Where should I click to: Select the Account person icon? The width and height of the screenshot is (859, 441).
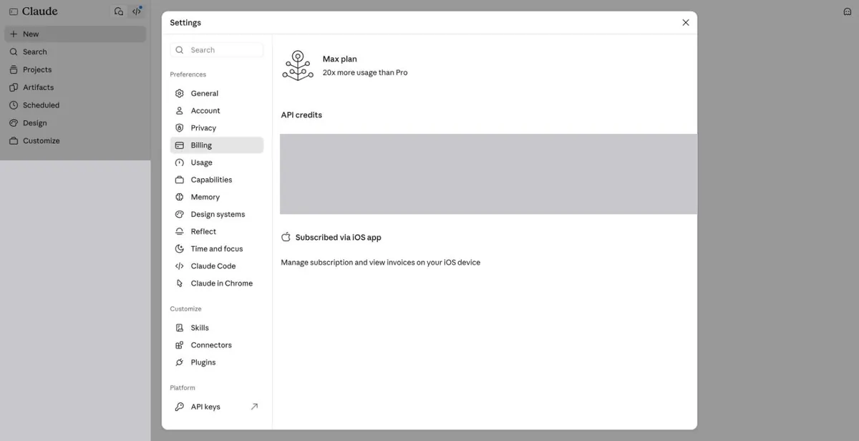pyautogui.click(x=180, y=111)
